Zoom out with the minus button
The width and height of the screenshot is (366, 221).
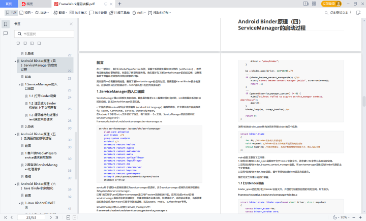click(x=354, y=217)
